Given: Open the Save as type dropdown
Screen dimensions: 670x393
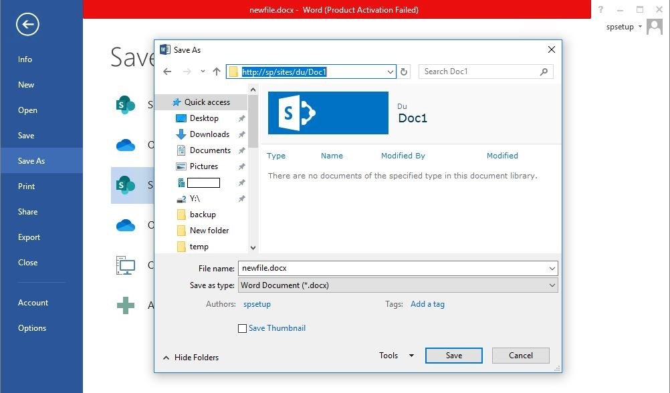Looking at the screenshot, I should pyautogui.click(x=552, y=285).
